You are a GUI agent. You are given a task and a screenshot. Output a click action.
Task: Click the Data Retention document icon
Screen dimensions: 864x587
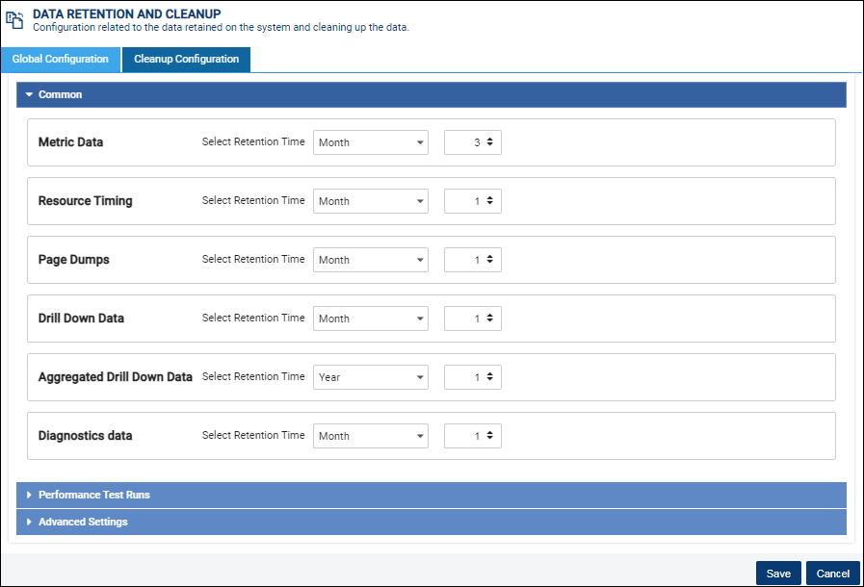[14, 20]
